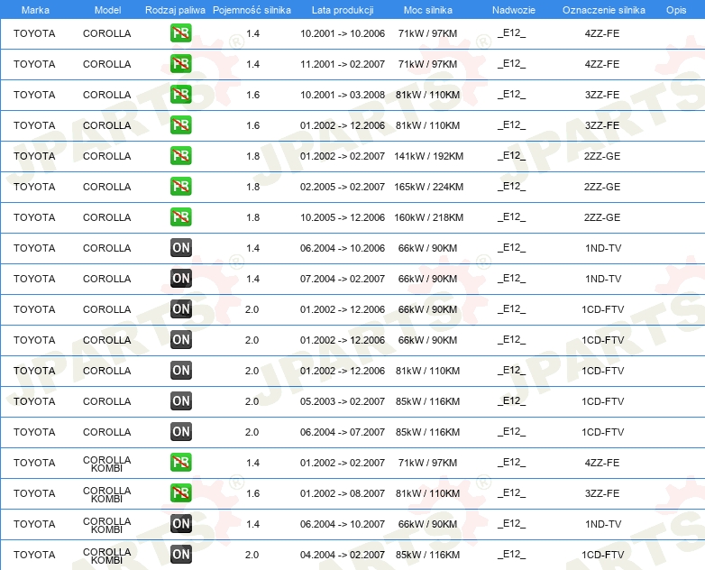
Task: Select the date range 02.2005 -> 02.2007
Action: [x=343, y=187]
